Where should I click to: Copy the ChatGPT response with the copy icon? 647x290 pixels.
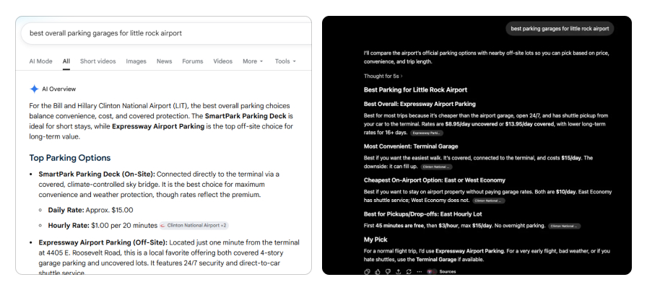click(368, 271)
